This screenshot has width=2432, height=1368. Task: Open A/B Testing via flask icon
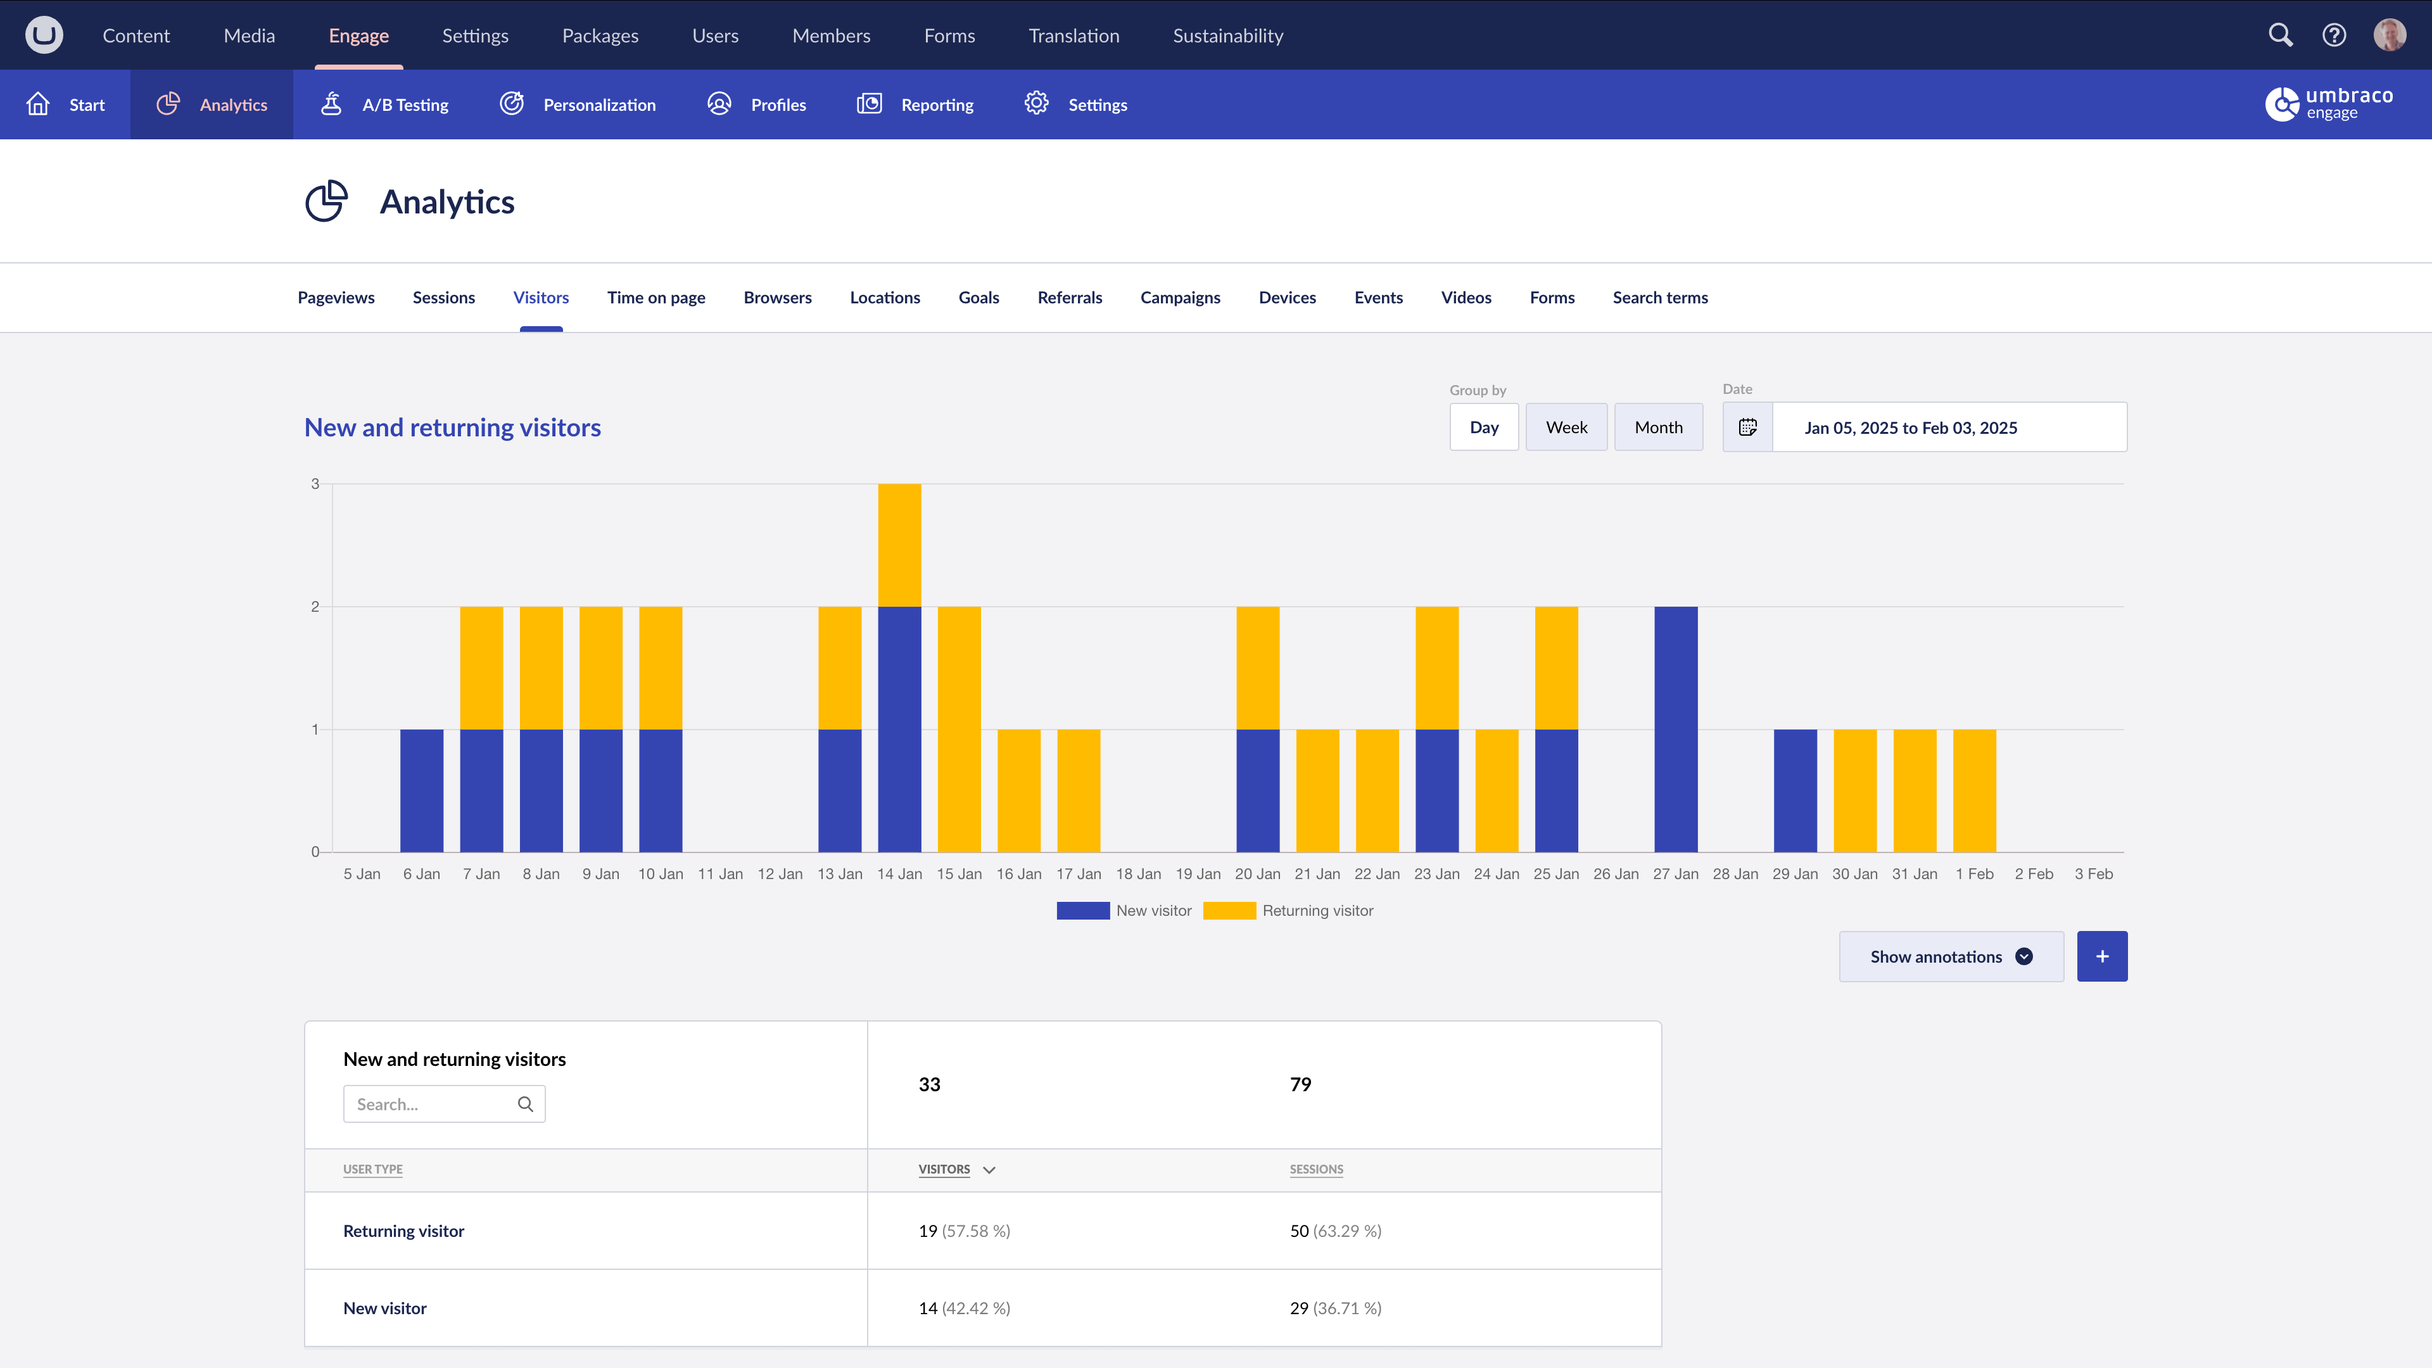click(331, 104)
